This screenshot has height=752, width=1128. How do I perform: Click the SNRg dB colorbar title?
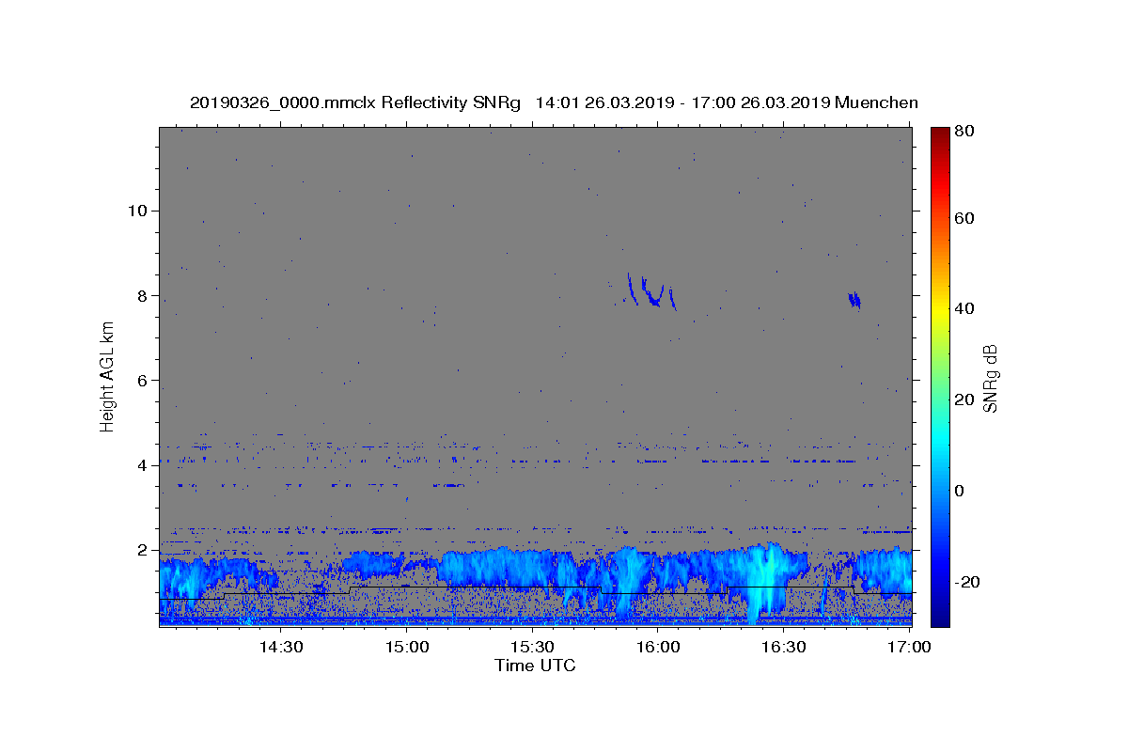coord(992,377)
